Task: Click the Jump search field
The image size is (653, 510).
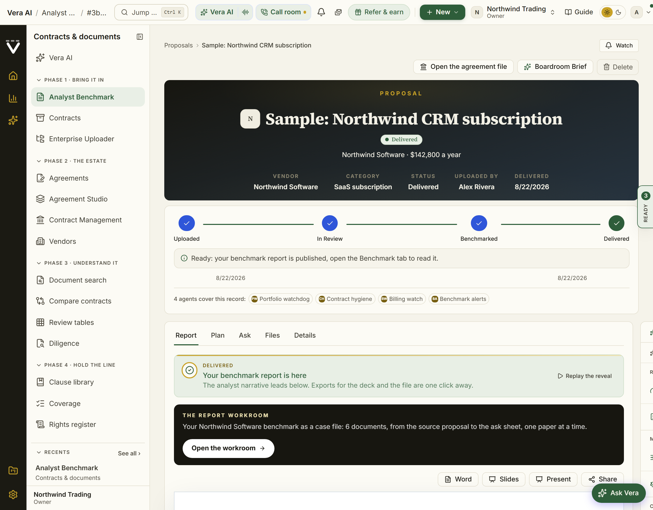Action: (x=151, y=12)
